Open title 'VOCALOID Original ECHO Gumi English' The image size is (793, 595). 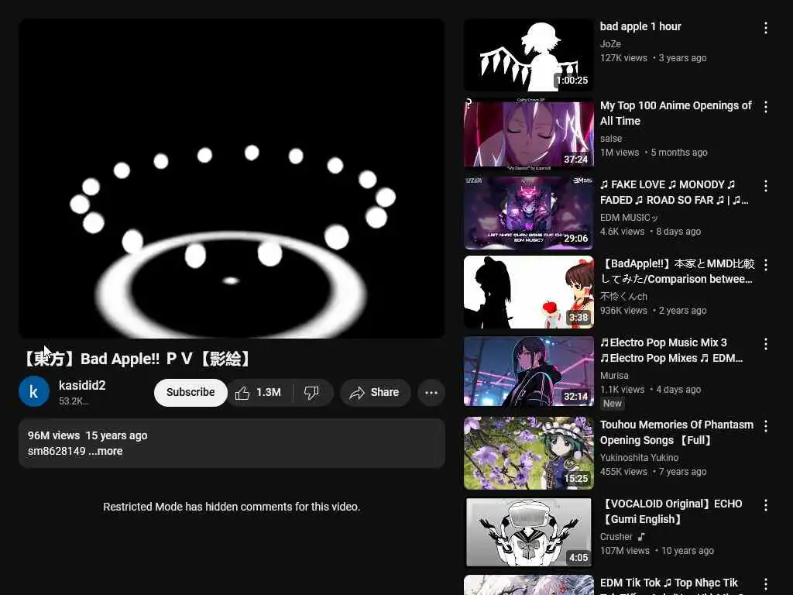671,511
